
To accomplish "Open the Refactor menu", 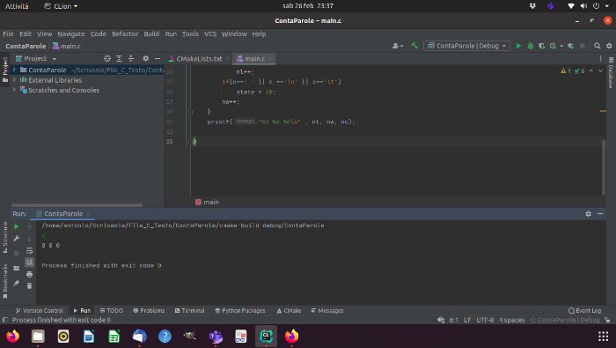I will point(125,33).
